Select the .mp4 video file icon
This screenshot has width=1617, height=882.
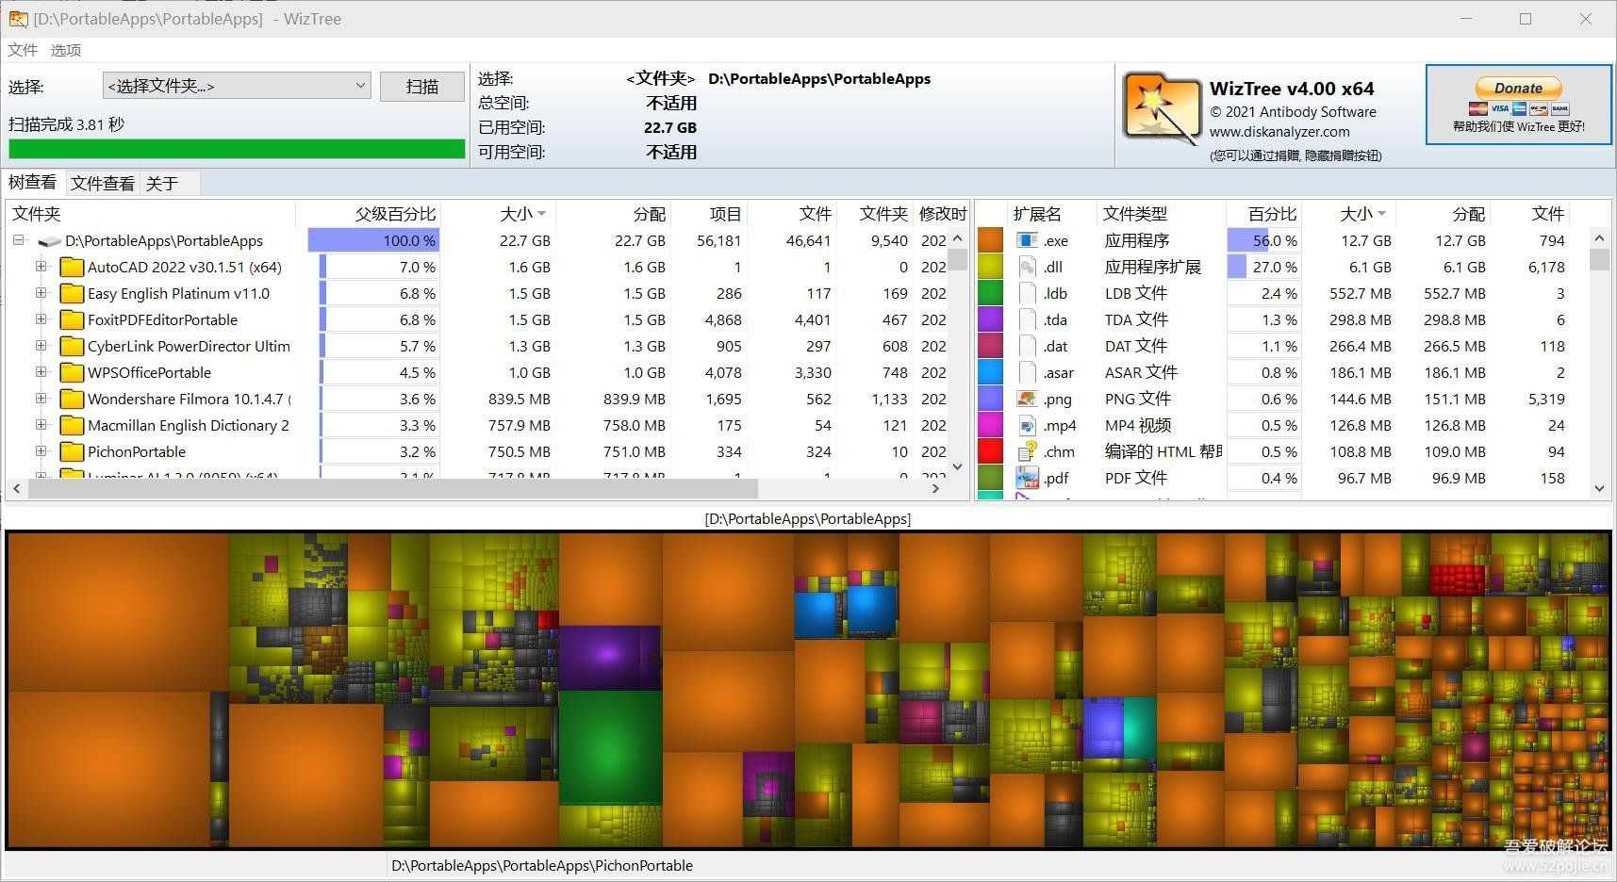coord(1027,425)
